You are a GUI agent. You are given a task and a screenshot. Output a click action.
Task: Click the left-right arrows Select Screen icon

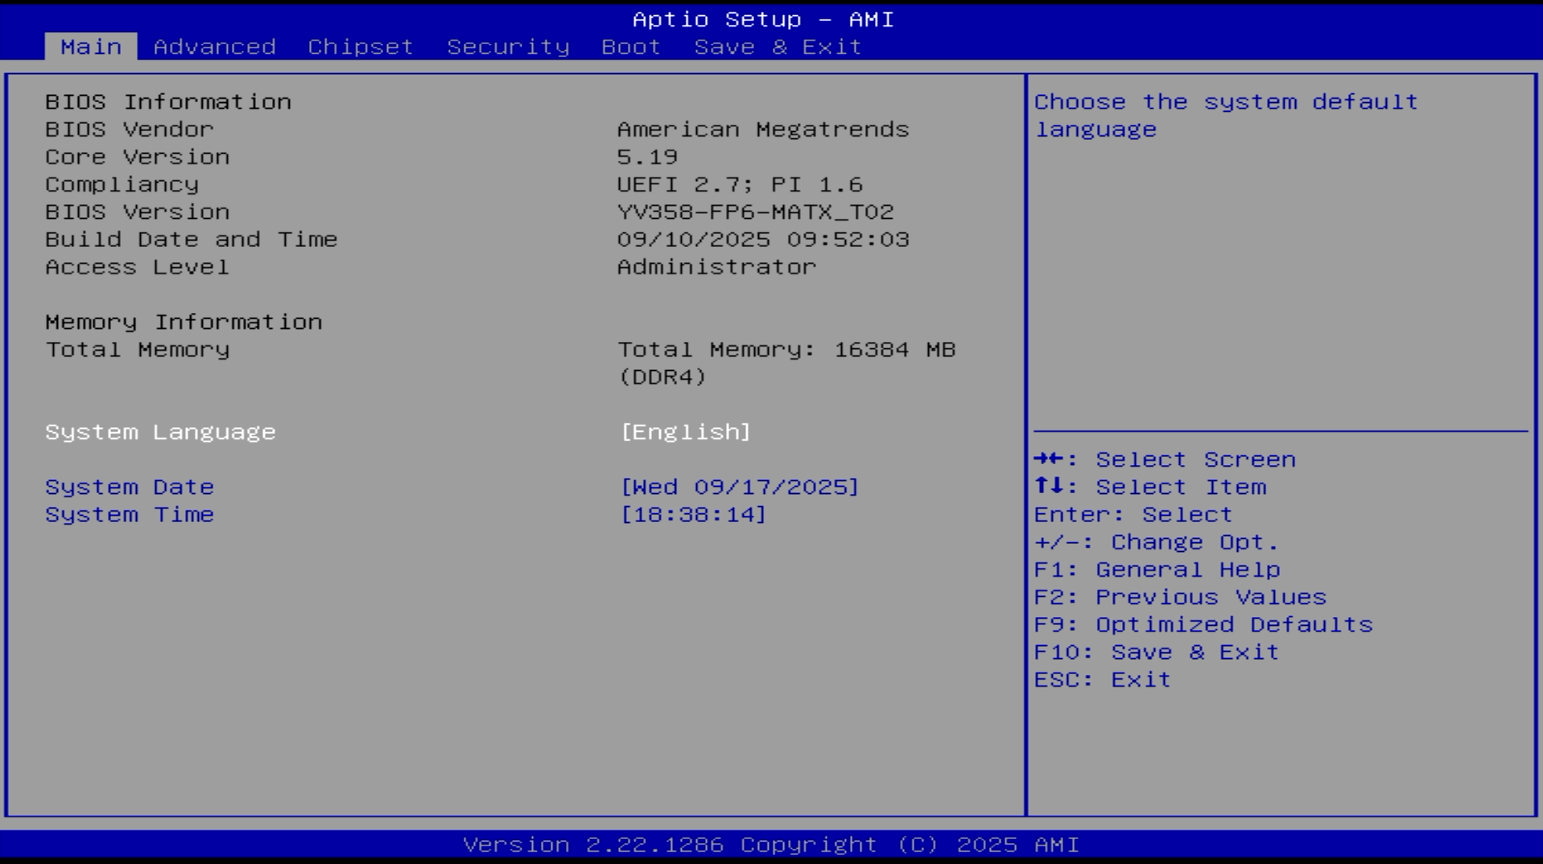pyautogui.click(x=1050, y=459)
